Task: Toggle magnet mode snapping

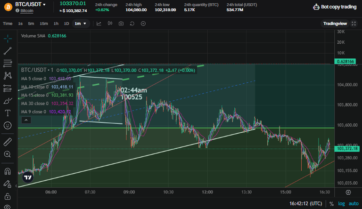Action: coord(8,171)
